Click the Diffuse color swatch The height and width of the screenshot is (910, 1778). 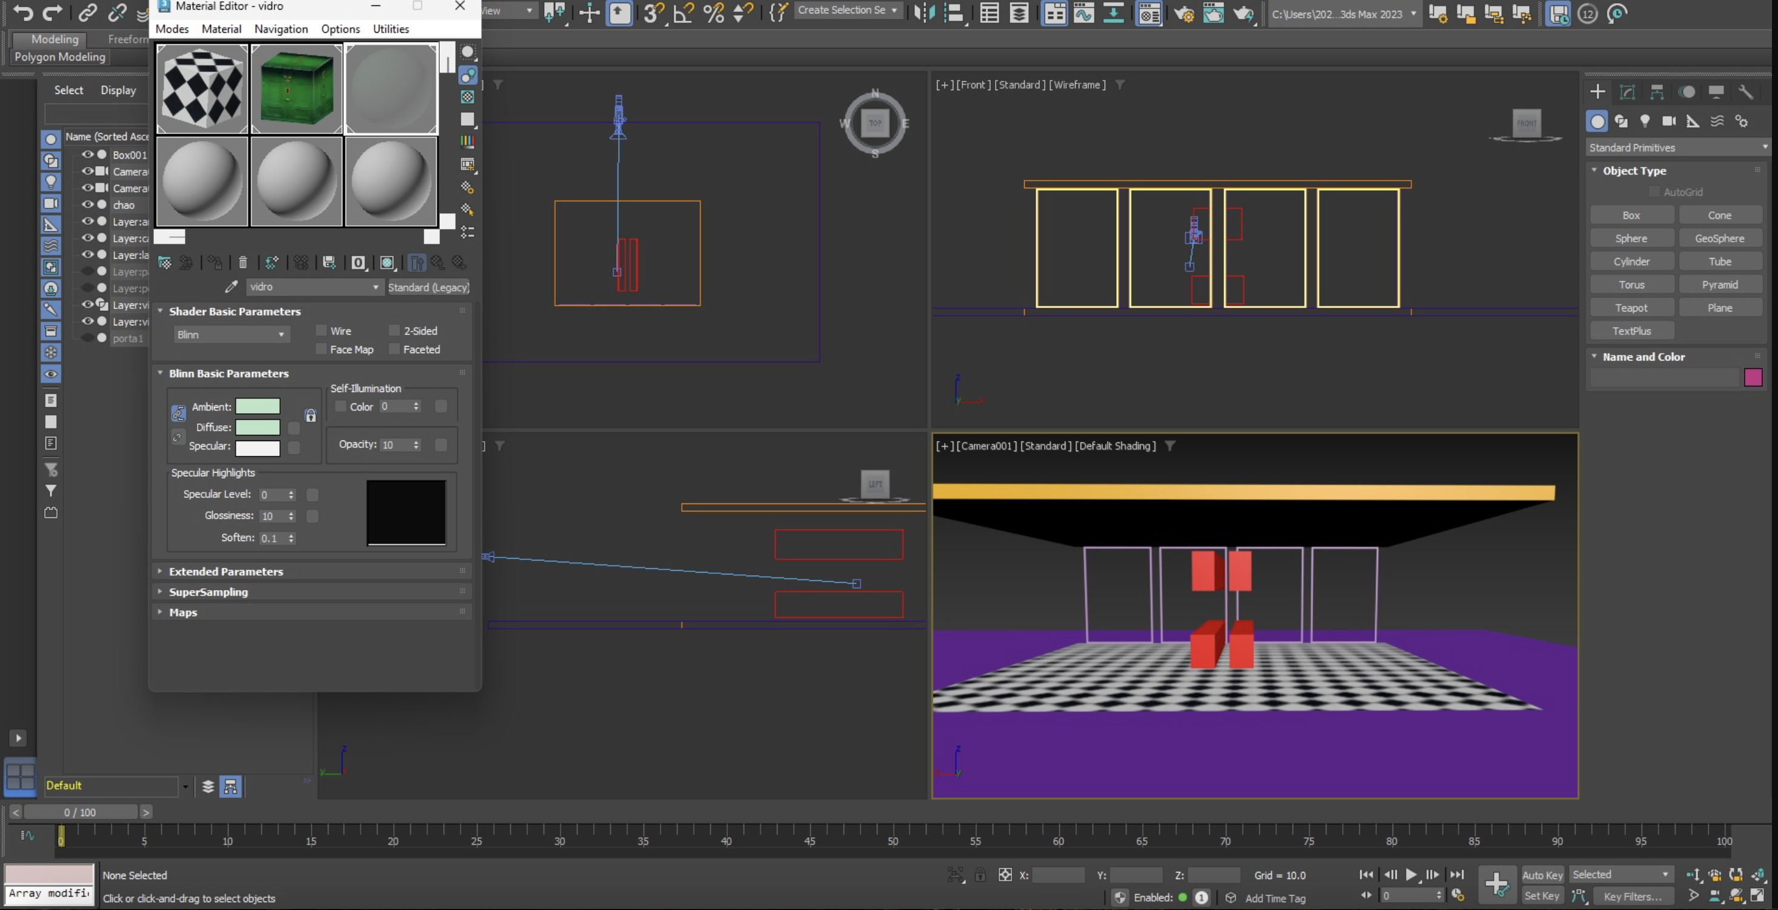[258, 427]
